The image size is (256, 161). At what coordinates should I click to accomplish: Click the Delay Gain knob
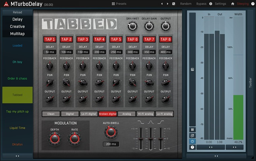coord(149,26)
